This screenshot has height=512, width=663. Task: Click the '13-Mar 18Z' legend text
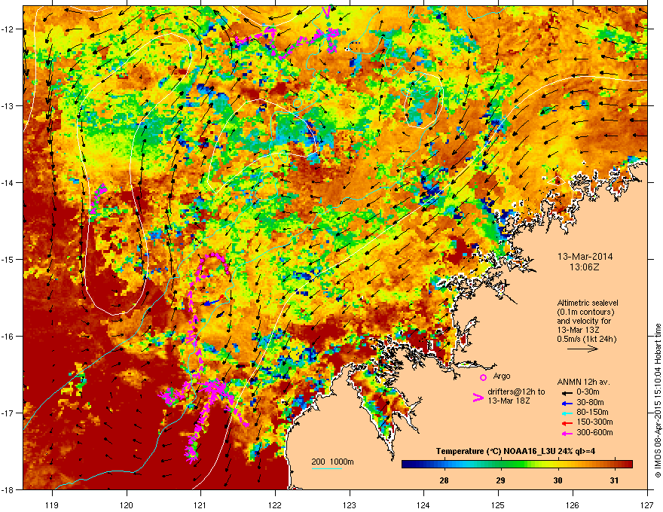point(509,401)
